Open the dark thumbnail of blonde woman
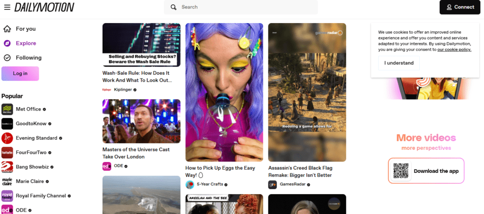 (x=307, y=204)
